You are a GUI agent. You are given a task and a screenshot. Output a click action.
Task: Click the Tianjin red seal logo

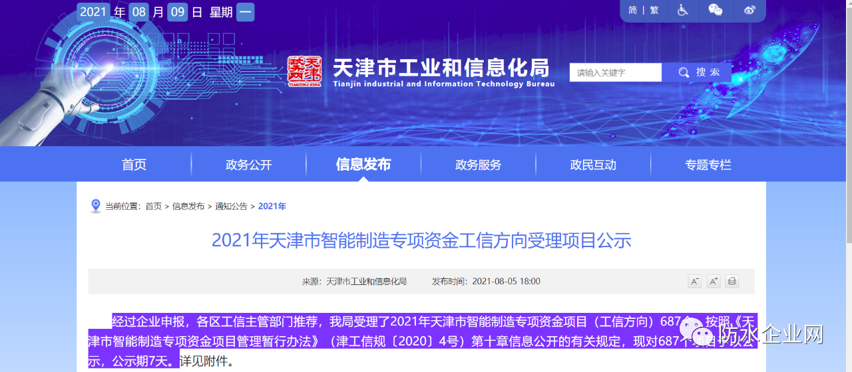(x=304, y=71)
